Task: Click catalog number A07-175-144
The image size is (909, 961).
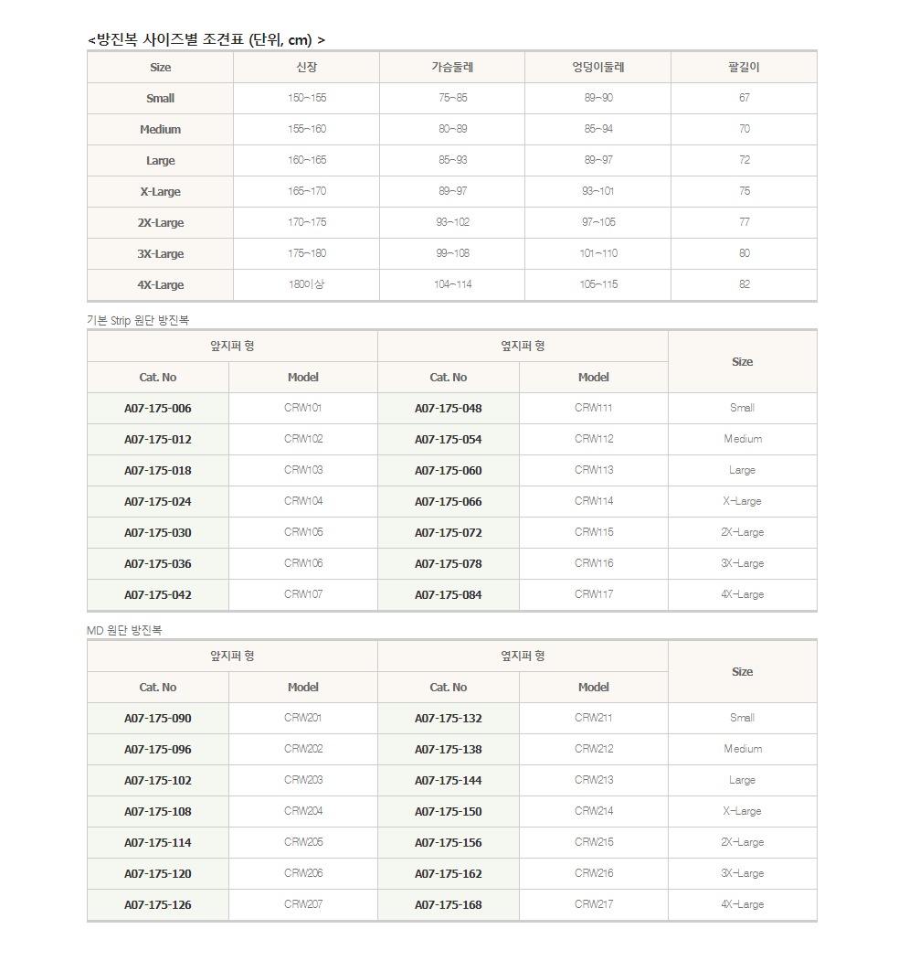Action: click(x=448, y=781)
